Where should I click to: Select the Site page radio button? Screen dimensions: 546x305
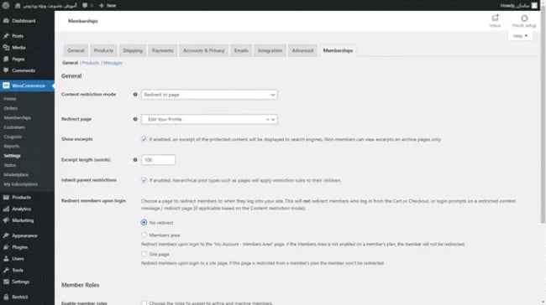coord(144,254)
